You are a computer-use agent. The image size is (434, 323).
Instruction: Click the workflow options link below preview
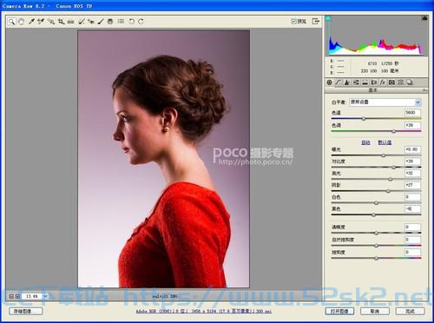[x=204, y=312]
